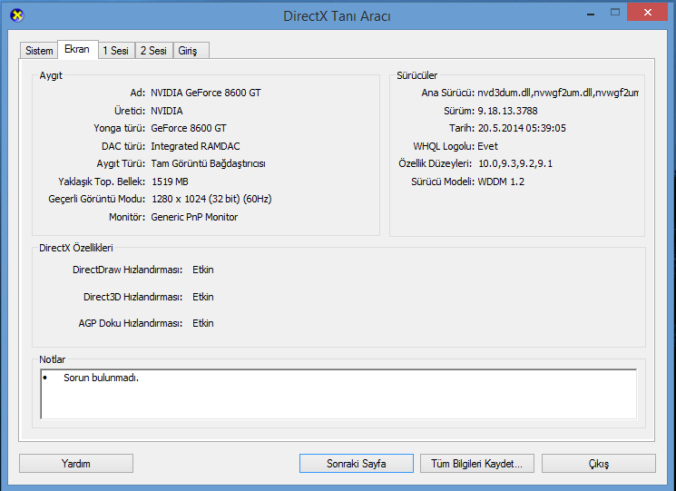Switch to the Giriş tab
Viewport: 676px width, 491px height.
[x=191, y=51]
